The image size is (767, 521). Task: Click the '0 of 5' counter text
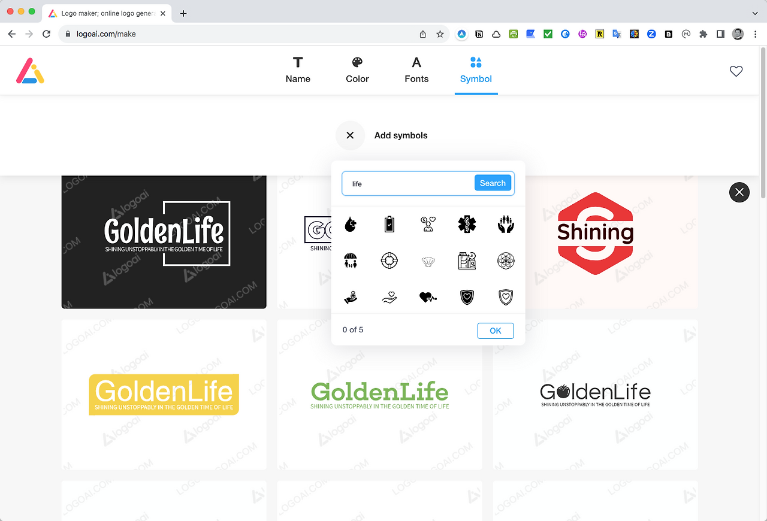click(x=353, y=330)
